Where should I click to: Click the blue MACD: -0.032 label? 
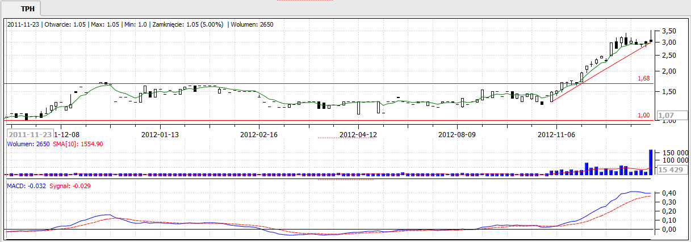click(x=27, y=185)
